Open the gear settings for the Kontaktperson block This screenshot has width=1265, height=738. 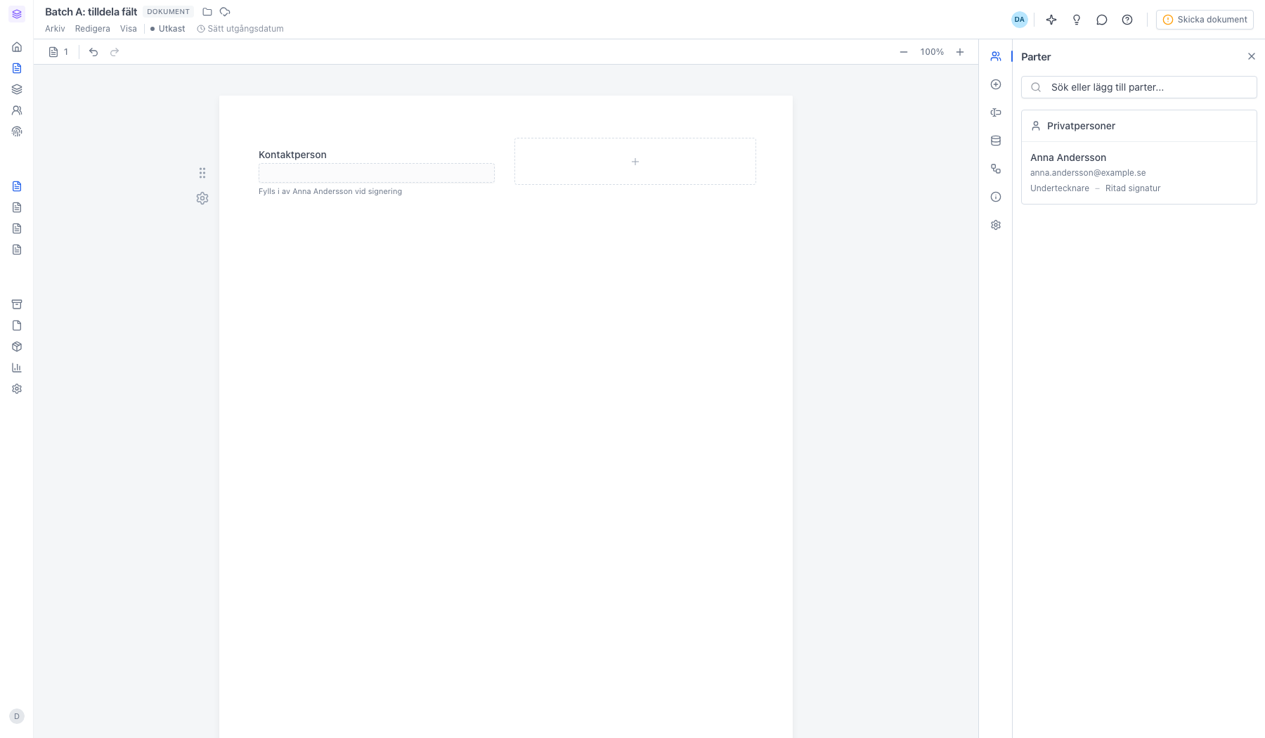[x=202, y=198]
